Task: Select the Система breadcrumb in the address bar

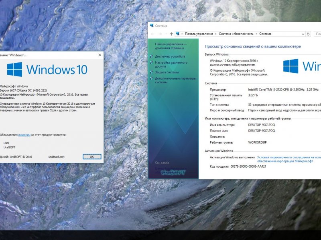Action: point(265,34)
